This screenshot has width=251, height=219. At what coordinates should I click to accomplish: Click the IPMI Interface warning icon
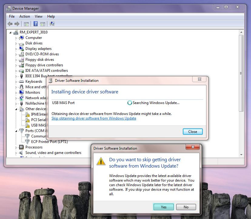coord(28,114)
